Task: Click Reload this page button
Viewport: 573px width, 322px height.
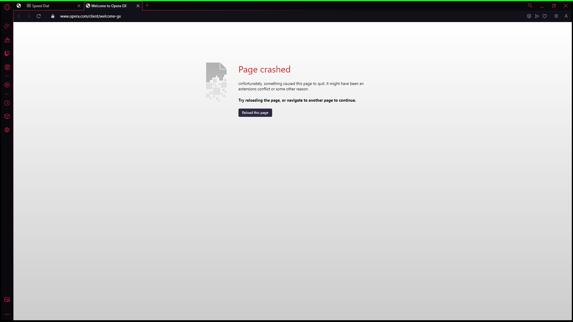Action: 255,113
